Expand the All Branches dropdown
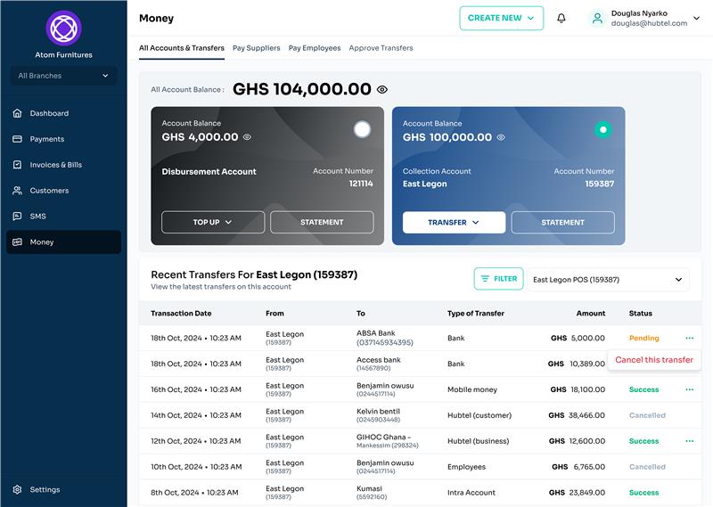The width and height of the screenshot is (713, 507). click(x=63, y=76)
